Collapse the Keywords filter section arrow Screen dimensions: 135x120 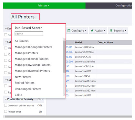pos(6,29)
